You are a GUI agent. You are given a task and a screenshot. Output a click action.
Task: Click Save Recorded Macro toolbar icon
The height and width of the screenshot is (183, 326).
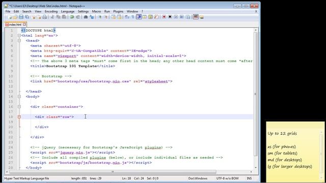(188, 17)
